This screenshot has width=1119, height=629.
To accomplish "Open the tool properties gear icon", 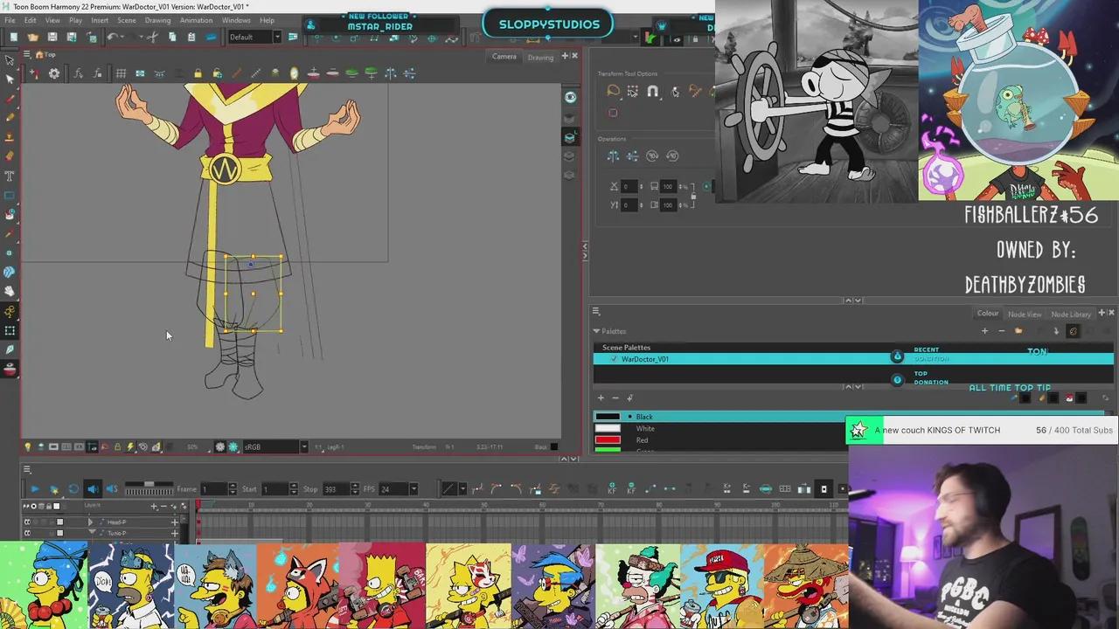I will click(53, 73).
